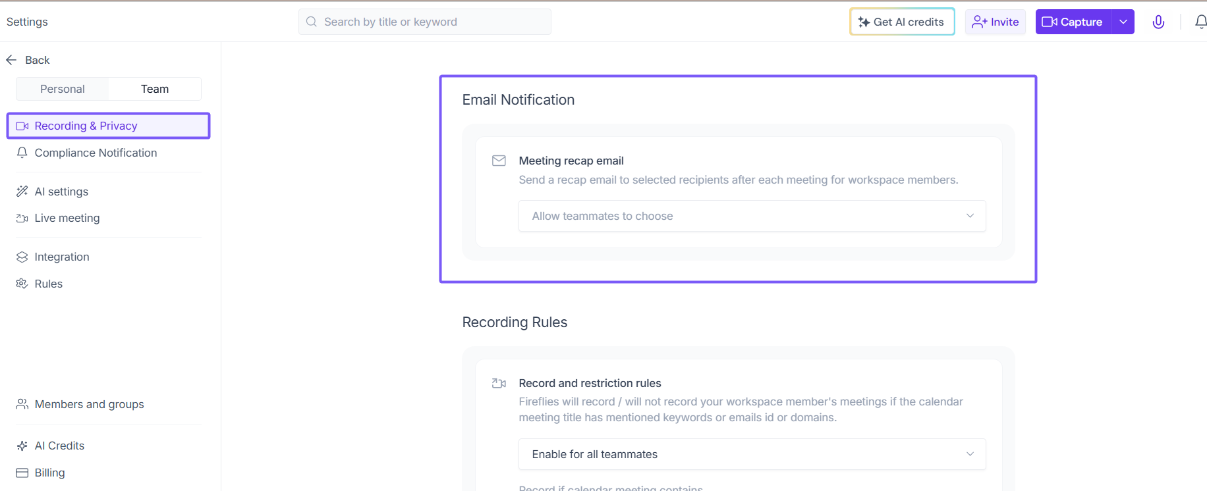1207x491 pixels.
Task: Click the AI Credits sparkle icon
Action: (22, 446)
